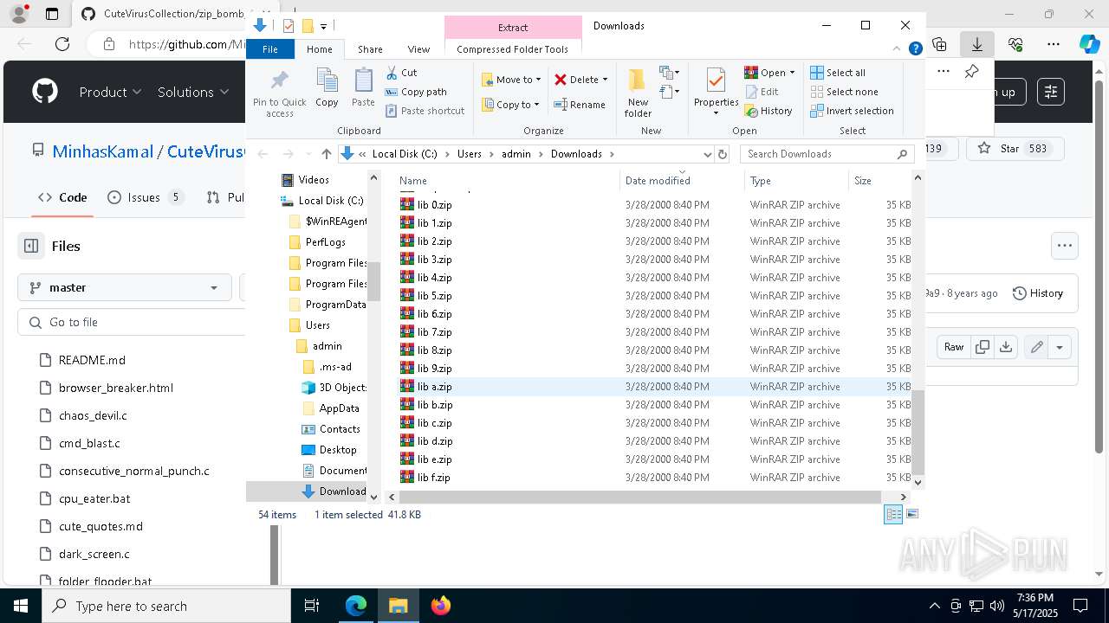Click Select none in ribbon
Viewport: 1109px width, 623px height.
[845, 92]
